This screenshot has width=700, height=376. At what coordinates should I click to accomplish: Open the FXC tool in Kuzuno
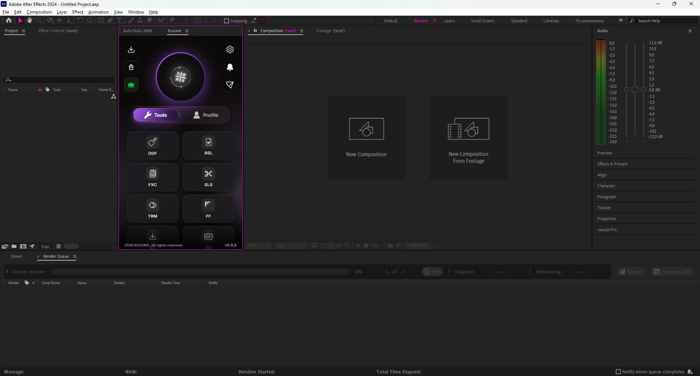tap(152, 177)
